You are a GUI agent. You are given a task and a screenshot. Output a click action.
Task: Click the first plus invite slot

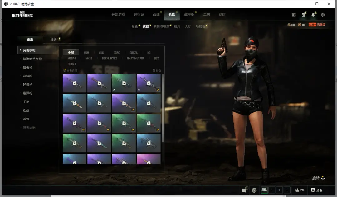[272, 190]
